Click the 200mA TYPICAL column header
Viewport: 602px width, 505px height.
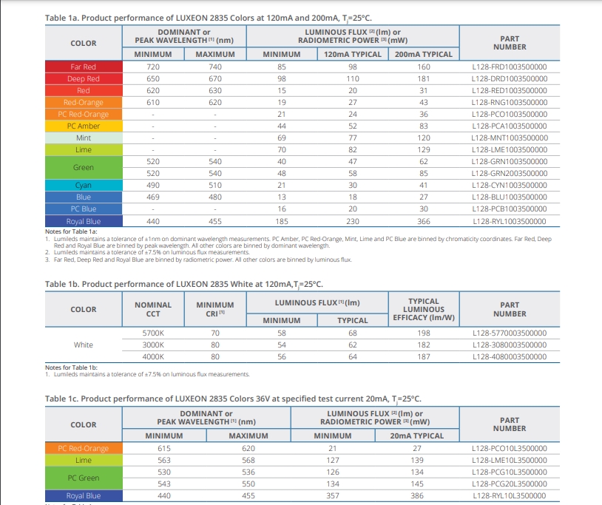[424, 55]
